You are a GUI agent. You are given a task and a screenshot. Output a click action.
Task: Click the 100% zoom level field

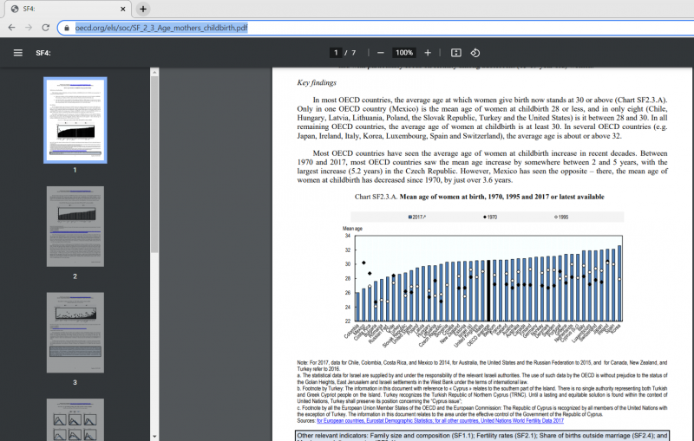tap(404, 53)
